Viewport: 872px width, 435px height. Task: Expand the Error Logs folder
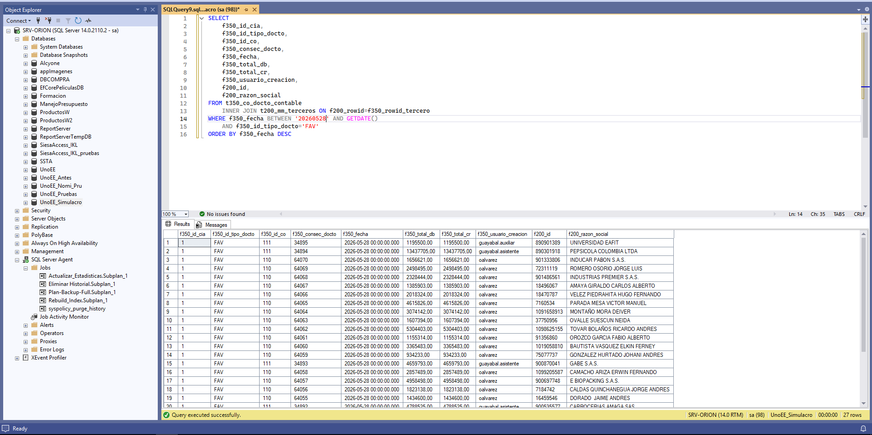[x=25, y=350]
